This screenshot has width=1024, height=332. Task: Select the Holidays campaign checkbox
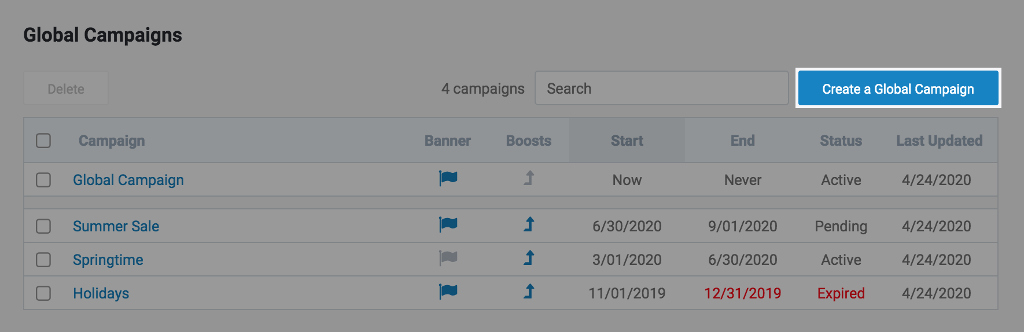43,293
